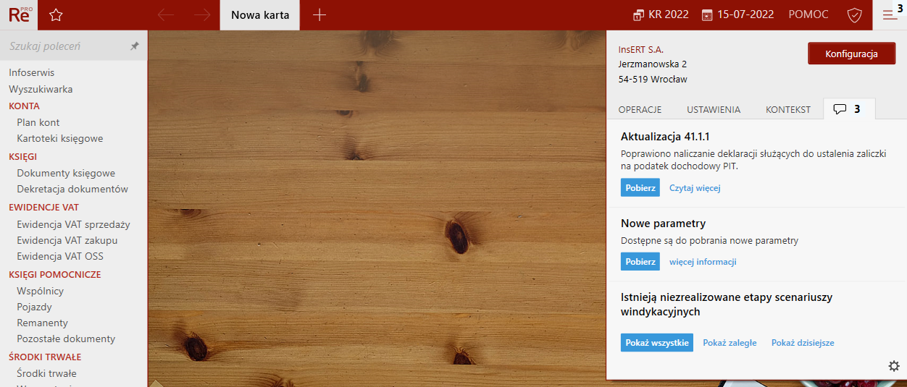The image size is (907, 387).
Task: Click the InsERT S.A. company name
Action: coord(641,50)
